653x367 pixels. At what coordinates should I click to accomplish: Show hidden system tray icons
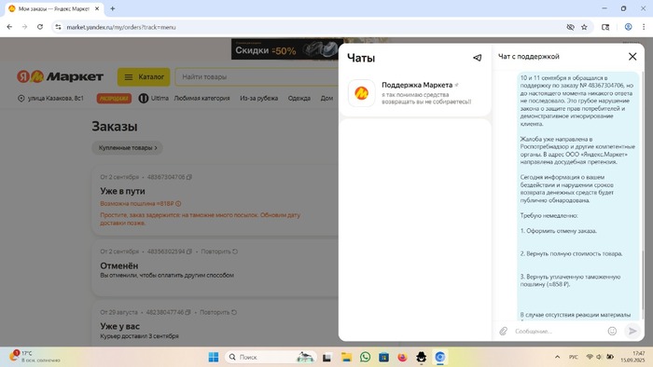[x=557, y=357]
